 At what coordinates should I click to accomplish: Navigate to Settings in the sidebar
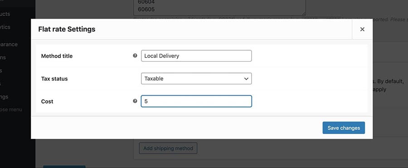coord(4,96)
